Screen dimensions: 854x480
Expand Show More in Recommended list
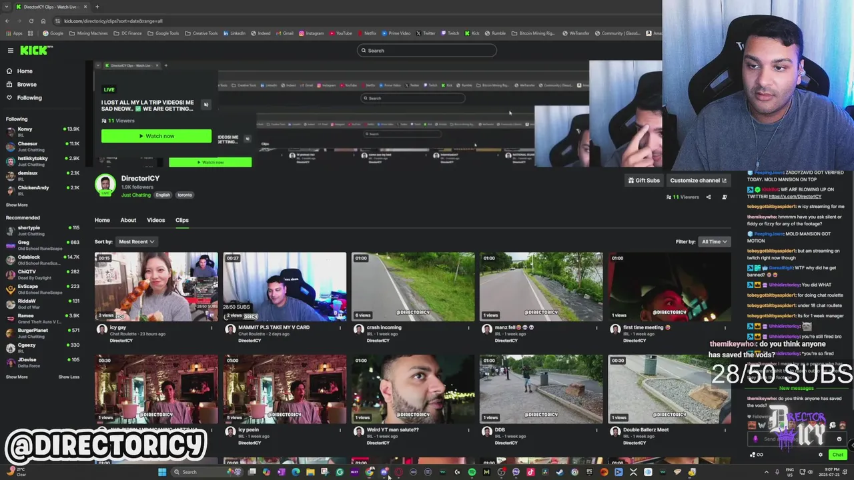[x=17, y=377]
